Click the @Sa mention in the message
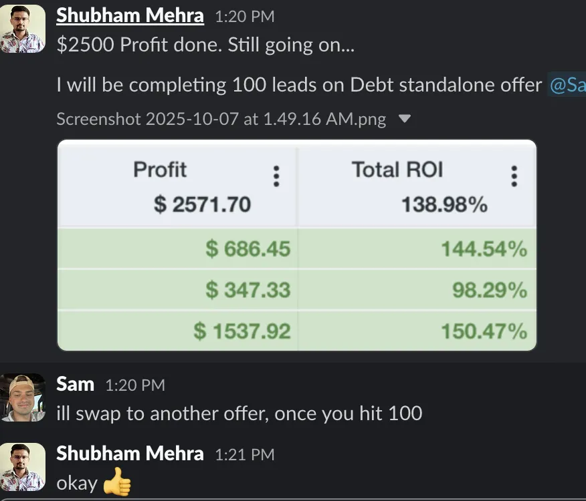The width and height of the screenshot is (586, 501). [x=567, y=85]
